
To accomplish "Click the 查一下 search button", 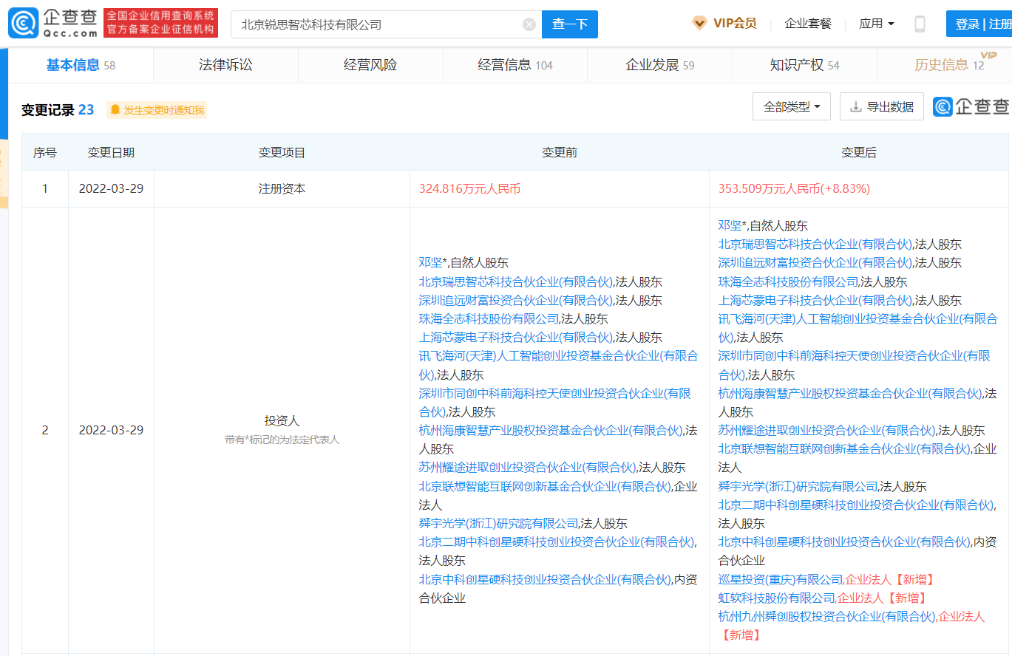I will click(x=570, y=24).
